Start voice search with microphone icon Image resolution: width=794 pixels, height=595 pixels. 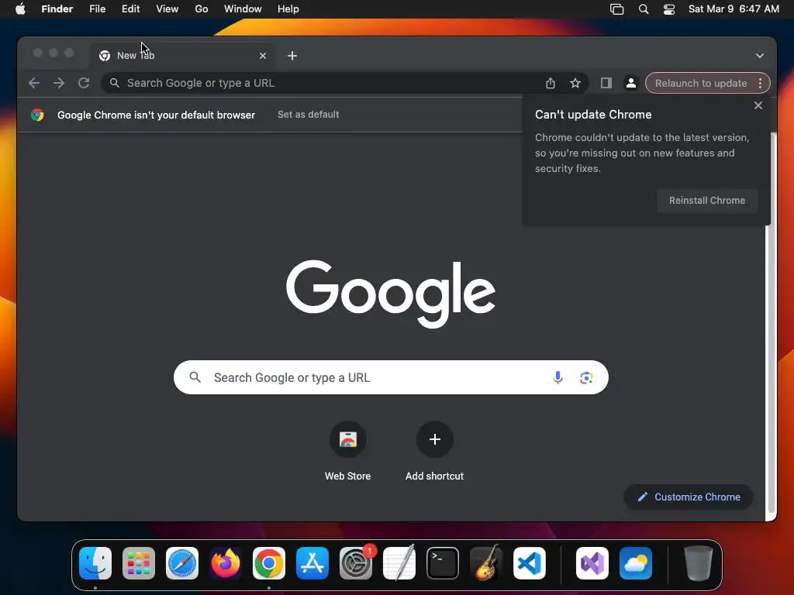[558, 377]
